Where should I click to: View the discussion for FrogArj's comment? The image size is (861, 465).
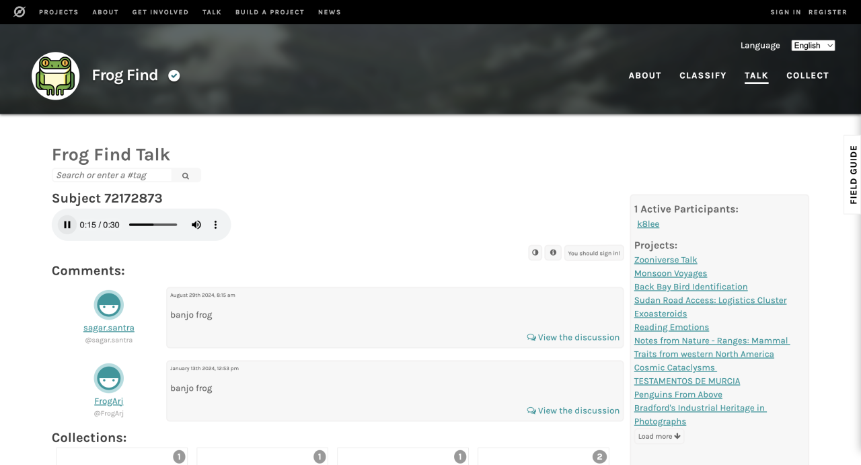pyautogui.click(x=573, y=411)
